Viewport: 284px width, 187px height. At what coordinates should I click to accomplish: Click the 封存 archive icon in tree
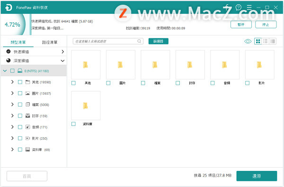pyautogui.click(x=27, y=116)
